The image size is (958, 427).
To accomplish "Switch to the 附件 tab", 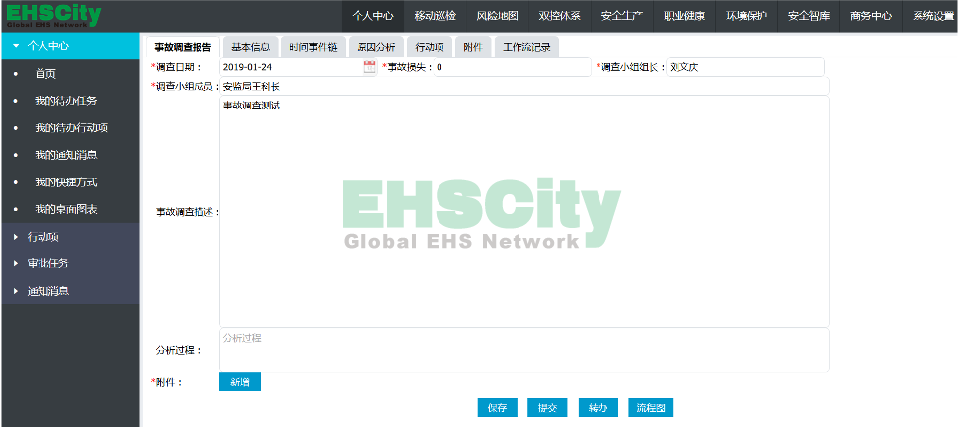I will coord(473,47).
